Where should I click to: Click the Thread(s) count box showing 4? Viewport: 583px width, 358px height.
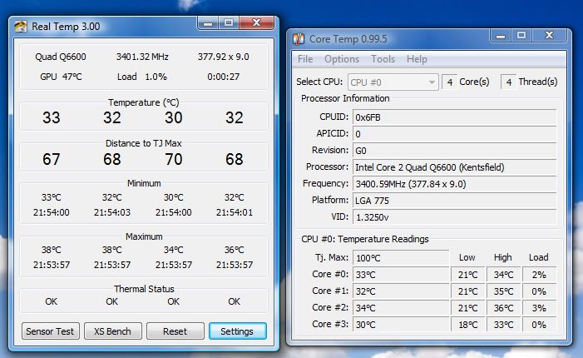pos(509,82)
